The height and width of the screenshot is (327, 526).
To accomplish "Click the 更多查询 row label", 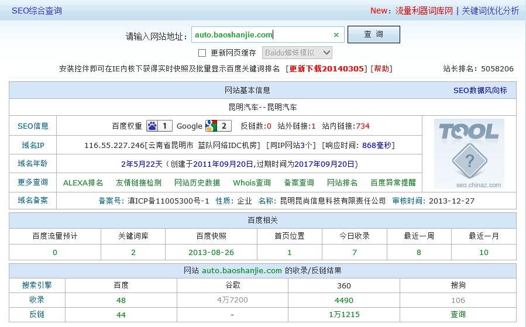I will tap(33, 182).
